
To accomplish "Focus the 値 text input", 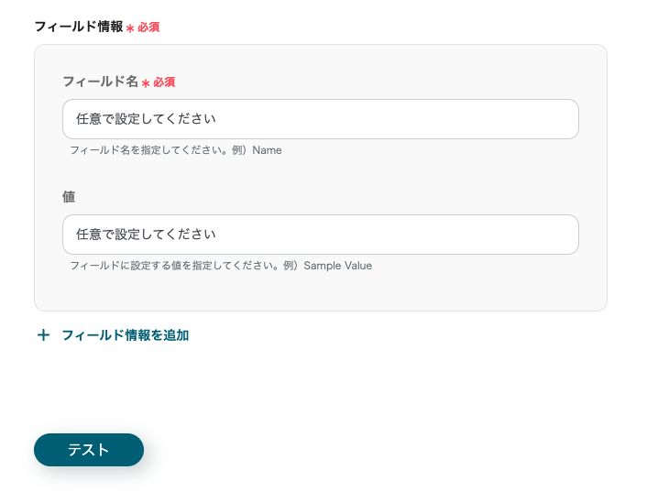I will (321, 235).
